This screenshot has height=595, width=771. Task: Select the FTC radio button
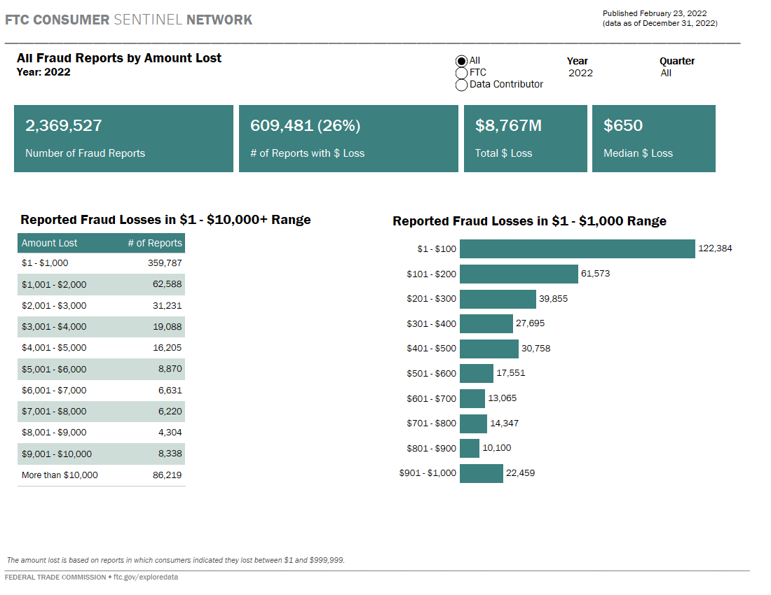(461, 73)
